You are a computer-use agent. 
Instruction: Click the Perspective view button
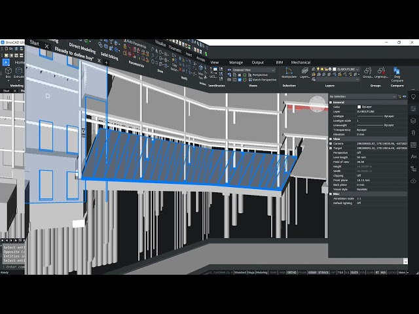pyautogui.click(x=258, y=75)
